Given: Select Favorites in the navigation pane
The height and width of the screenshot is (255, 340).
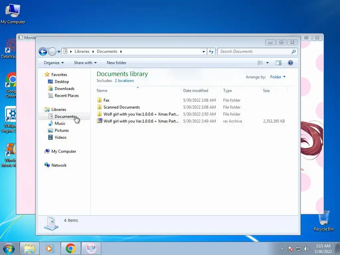Looking at the screenshot, I should coord(59,75).
